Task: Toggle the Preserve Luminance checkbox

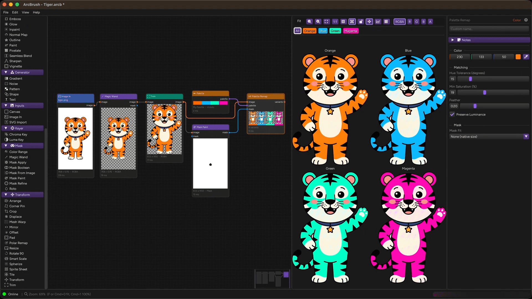Action: pos(452,114)
